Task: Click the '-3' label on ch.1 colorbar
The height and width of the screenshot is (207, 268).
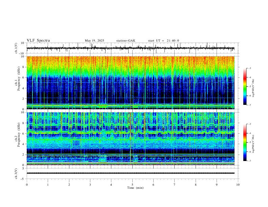Action: coord(249,68)
